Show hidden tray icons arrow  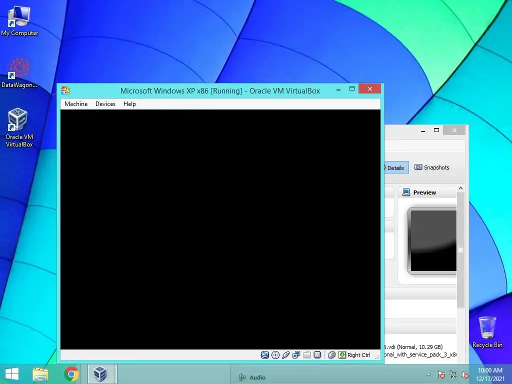pyautogui.click(x=428, y=374)
